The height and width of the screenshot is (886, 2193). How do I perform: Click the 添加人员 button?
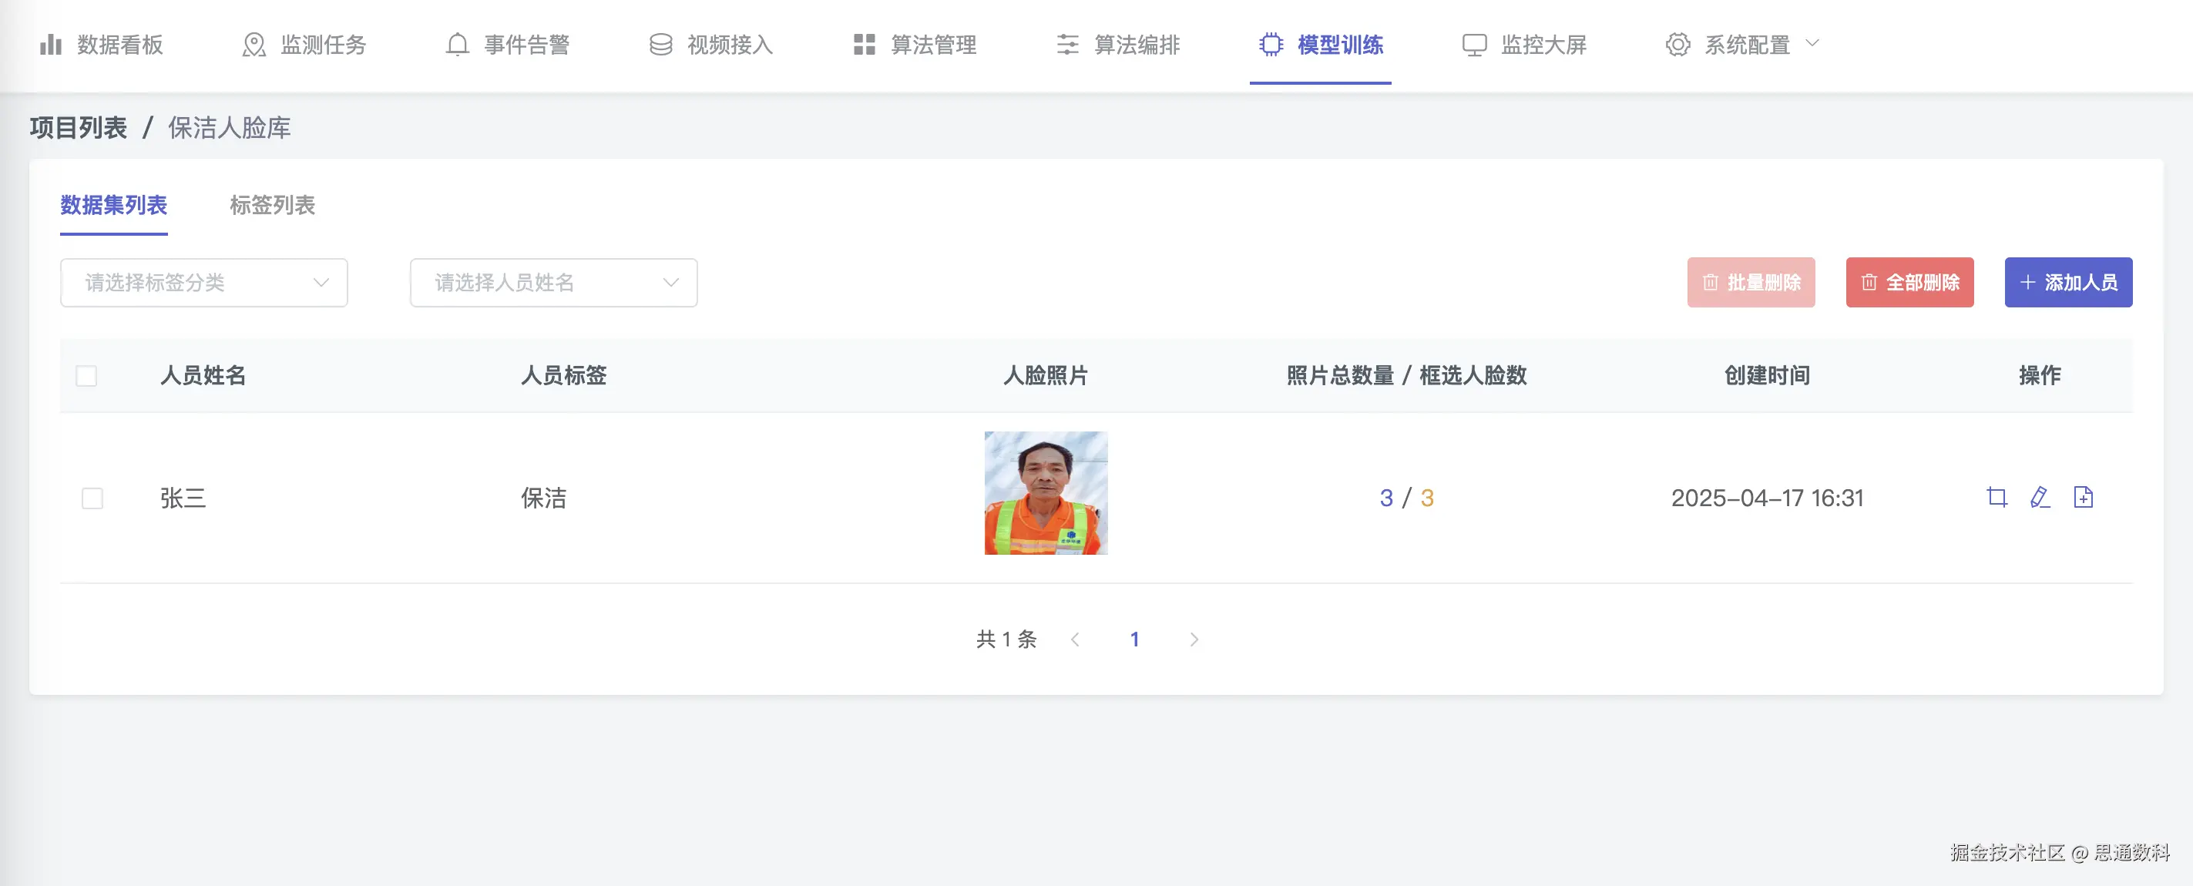[x=2068, y=283]
